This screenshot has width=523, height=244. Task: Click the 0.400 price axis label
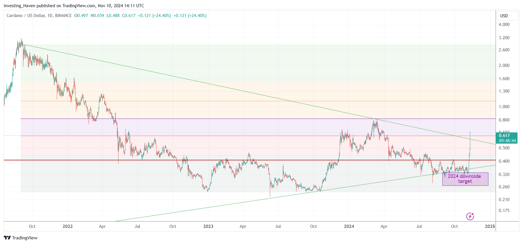click(x=504, y=161)
